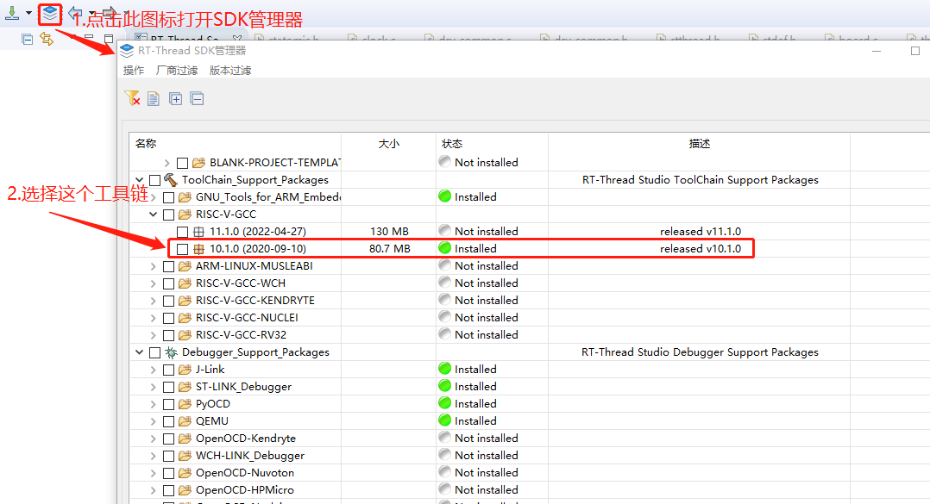Check the 10.1.0 (2020-09-10) toolchain checkbox
Image resolution: width=930 pixels, height=504 pixels.
click(x=183, y=249)
